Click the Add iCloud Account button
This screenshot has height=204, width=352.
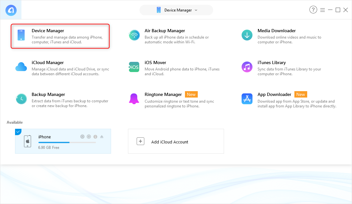tap(176, 141)
